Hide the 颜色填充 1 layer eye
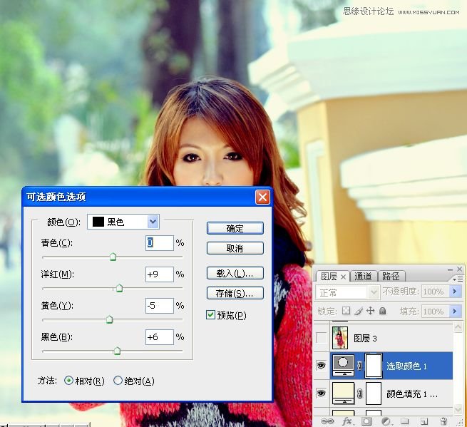This screenshot has height=427, width=467. 321,393
